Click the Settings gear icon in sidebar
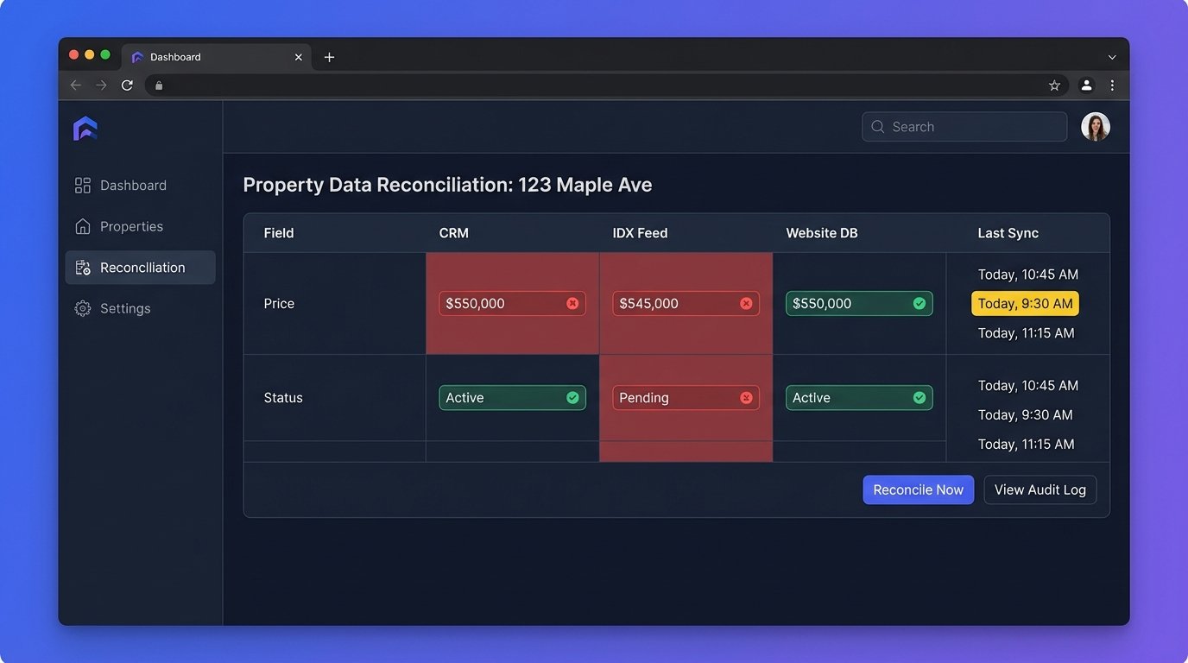 [83, 308]
